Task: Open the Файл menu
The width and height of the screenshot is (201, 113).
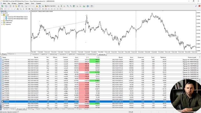Action: [4, 3]
